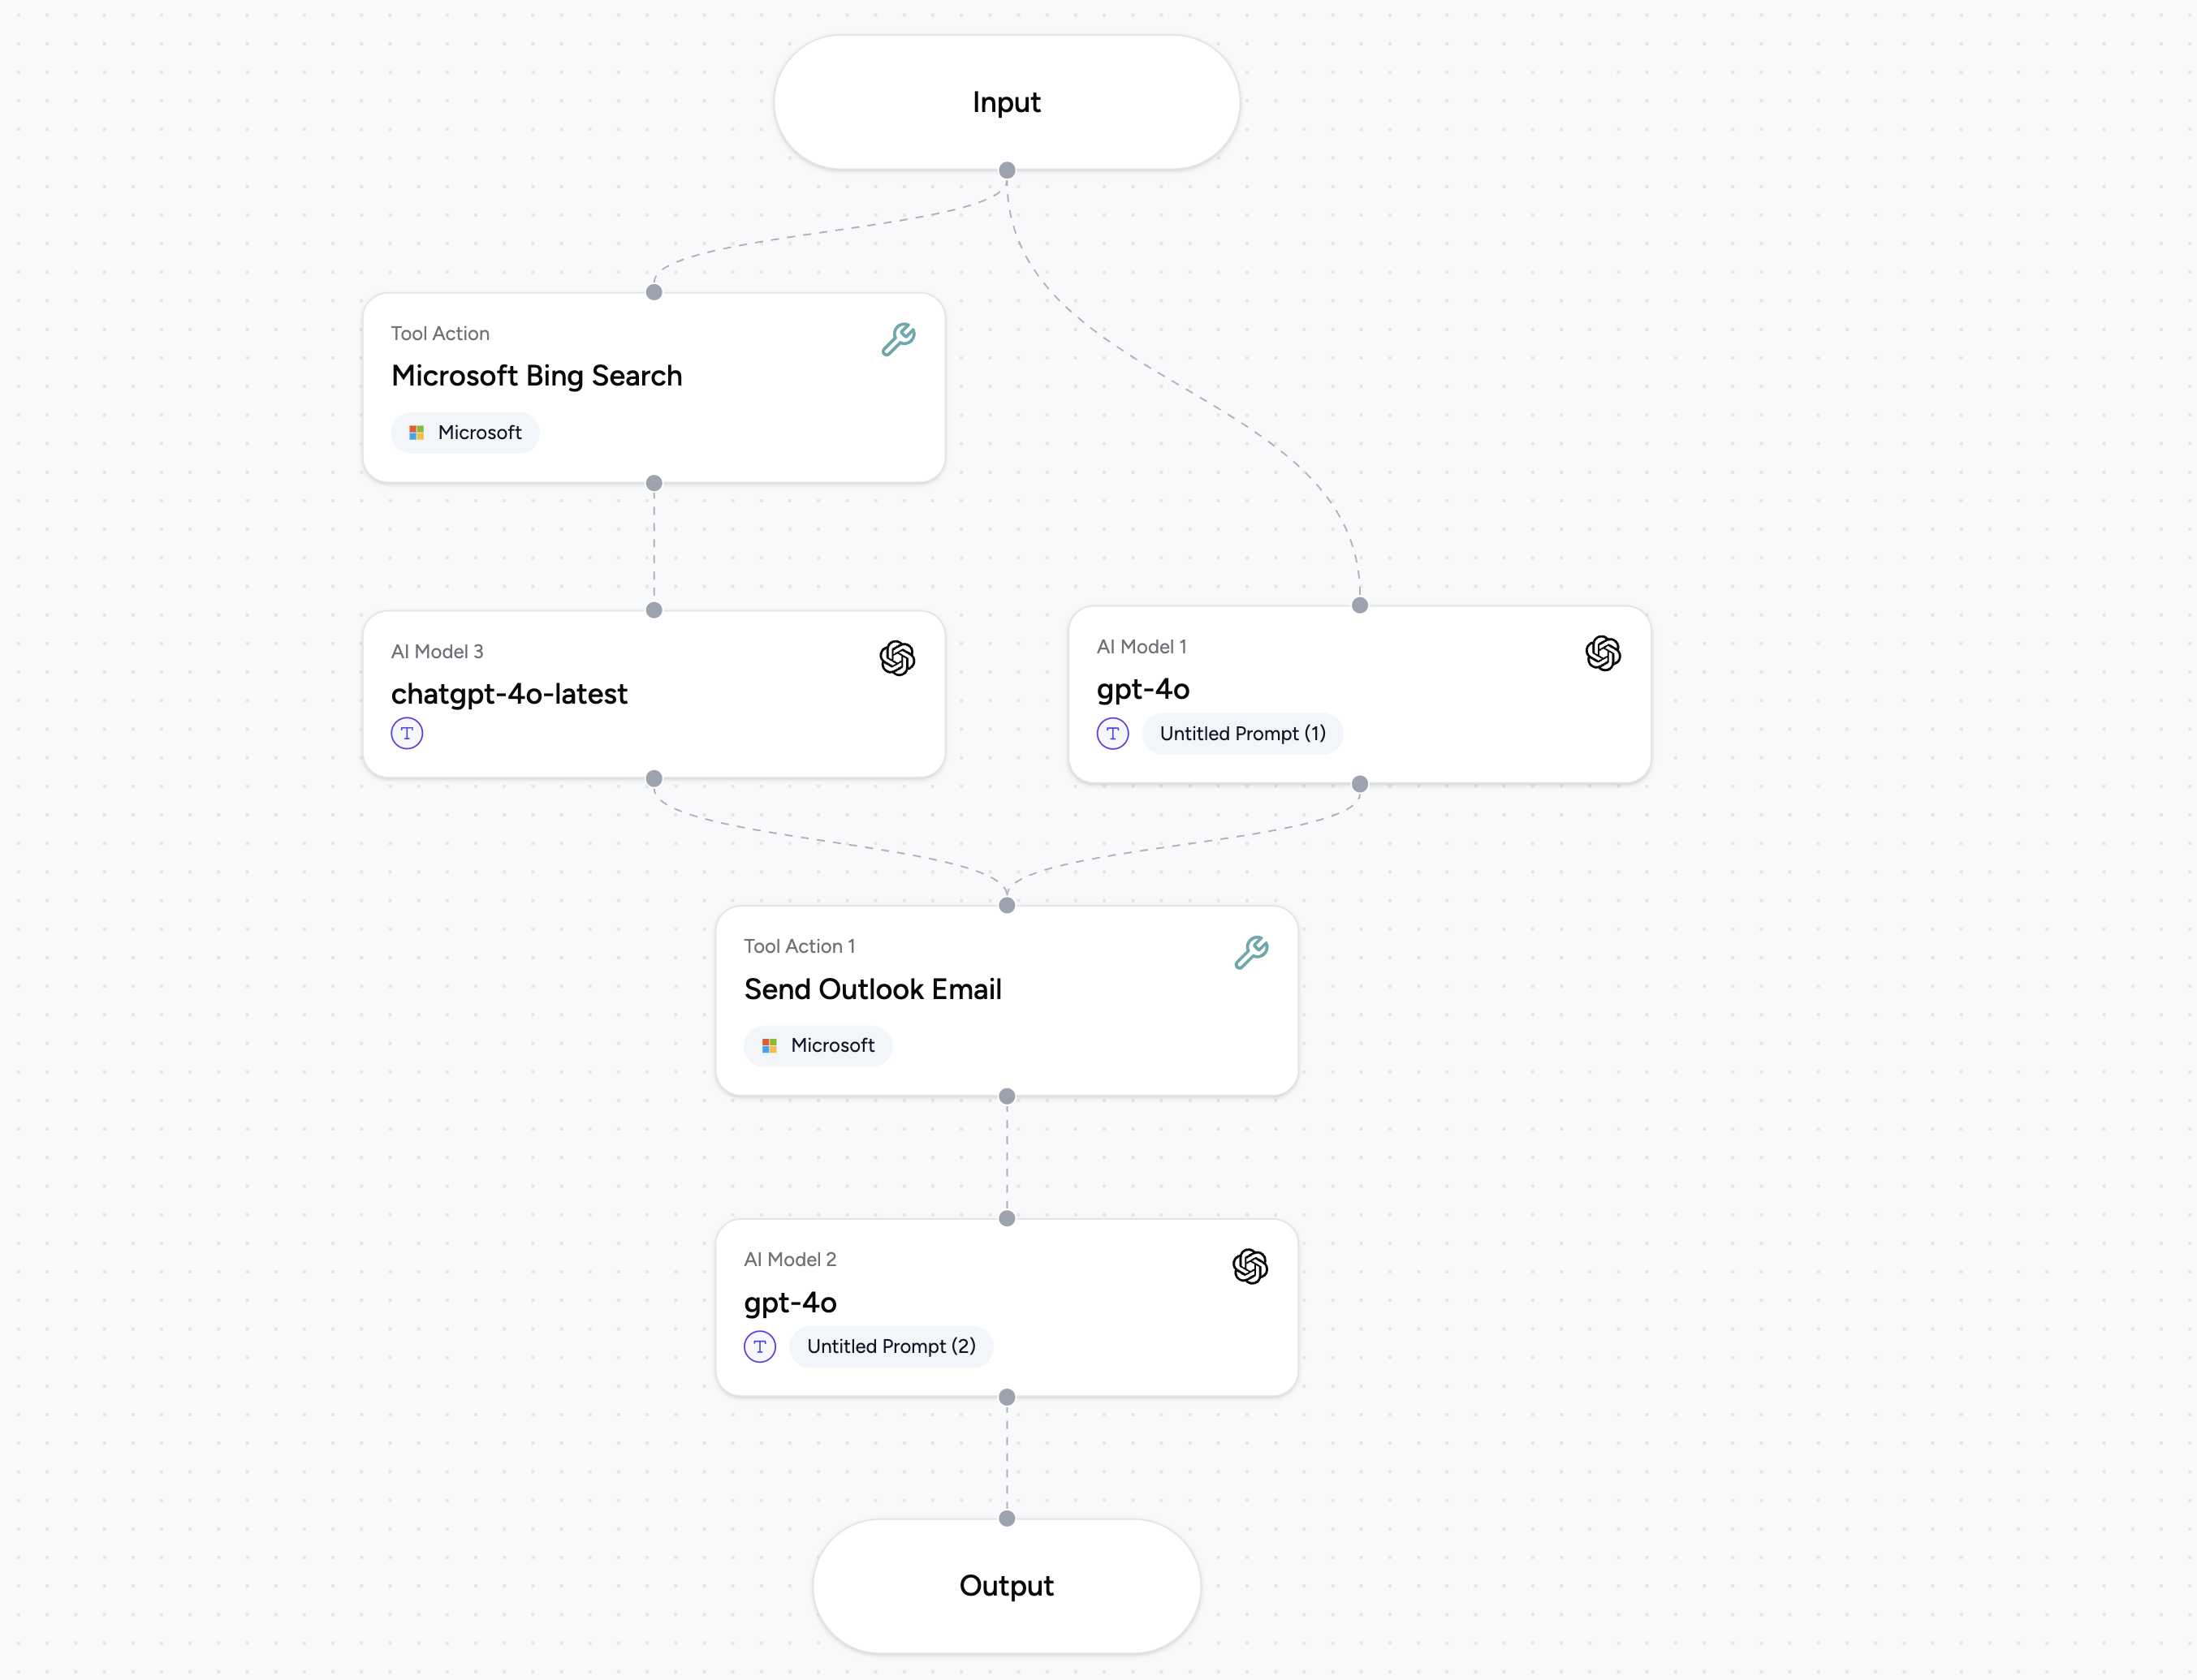
Task: Click Bing Search node's bottom connector dot
Action: pyautogui.click(x=654, y=483)
